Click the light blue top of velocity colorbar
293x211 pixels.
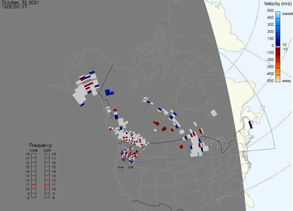278,15
